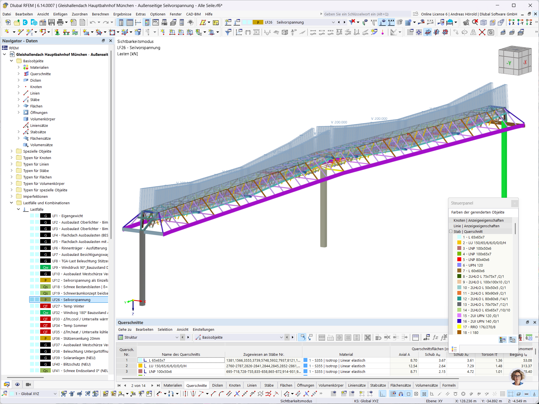
Task: Collapse the Lastfälle und Kombinationen folder
Action: 12,203
